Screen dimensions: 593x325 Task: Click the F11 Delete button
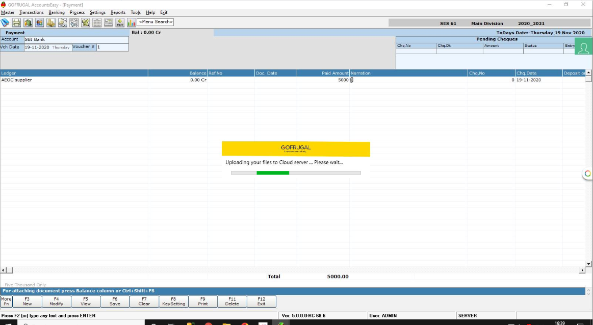tap(232, 302)
